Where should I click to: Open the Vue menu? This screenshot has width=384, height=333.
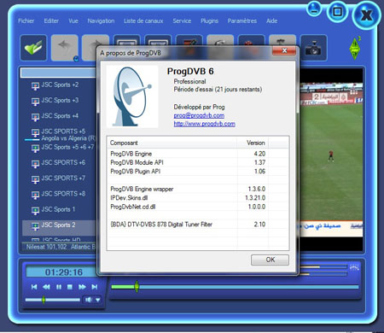pos(73,20)
